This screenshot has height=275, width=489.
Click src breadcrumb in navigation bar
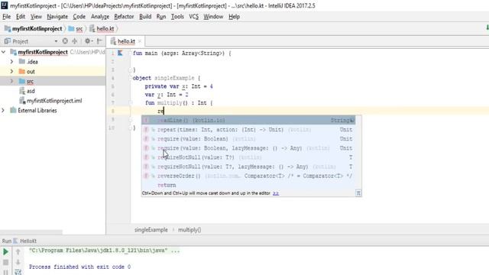click(x=76, y=29)
